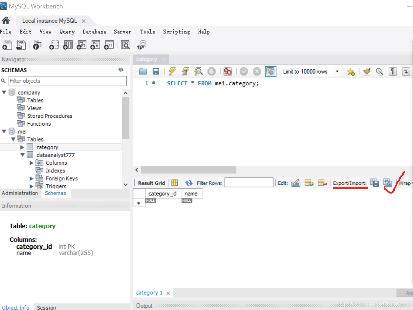Viewport: 413px width, 310px height.
Task: Open the Session tab
Action: pos(46,307)
